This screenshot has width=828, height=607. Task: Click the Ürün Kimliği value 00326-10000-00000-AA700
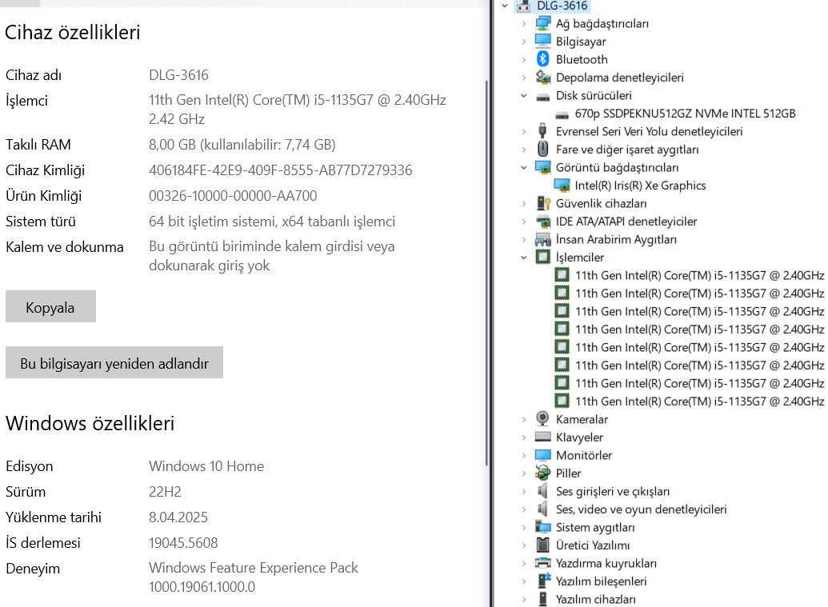pyautogui.click(x=233, y=196)
